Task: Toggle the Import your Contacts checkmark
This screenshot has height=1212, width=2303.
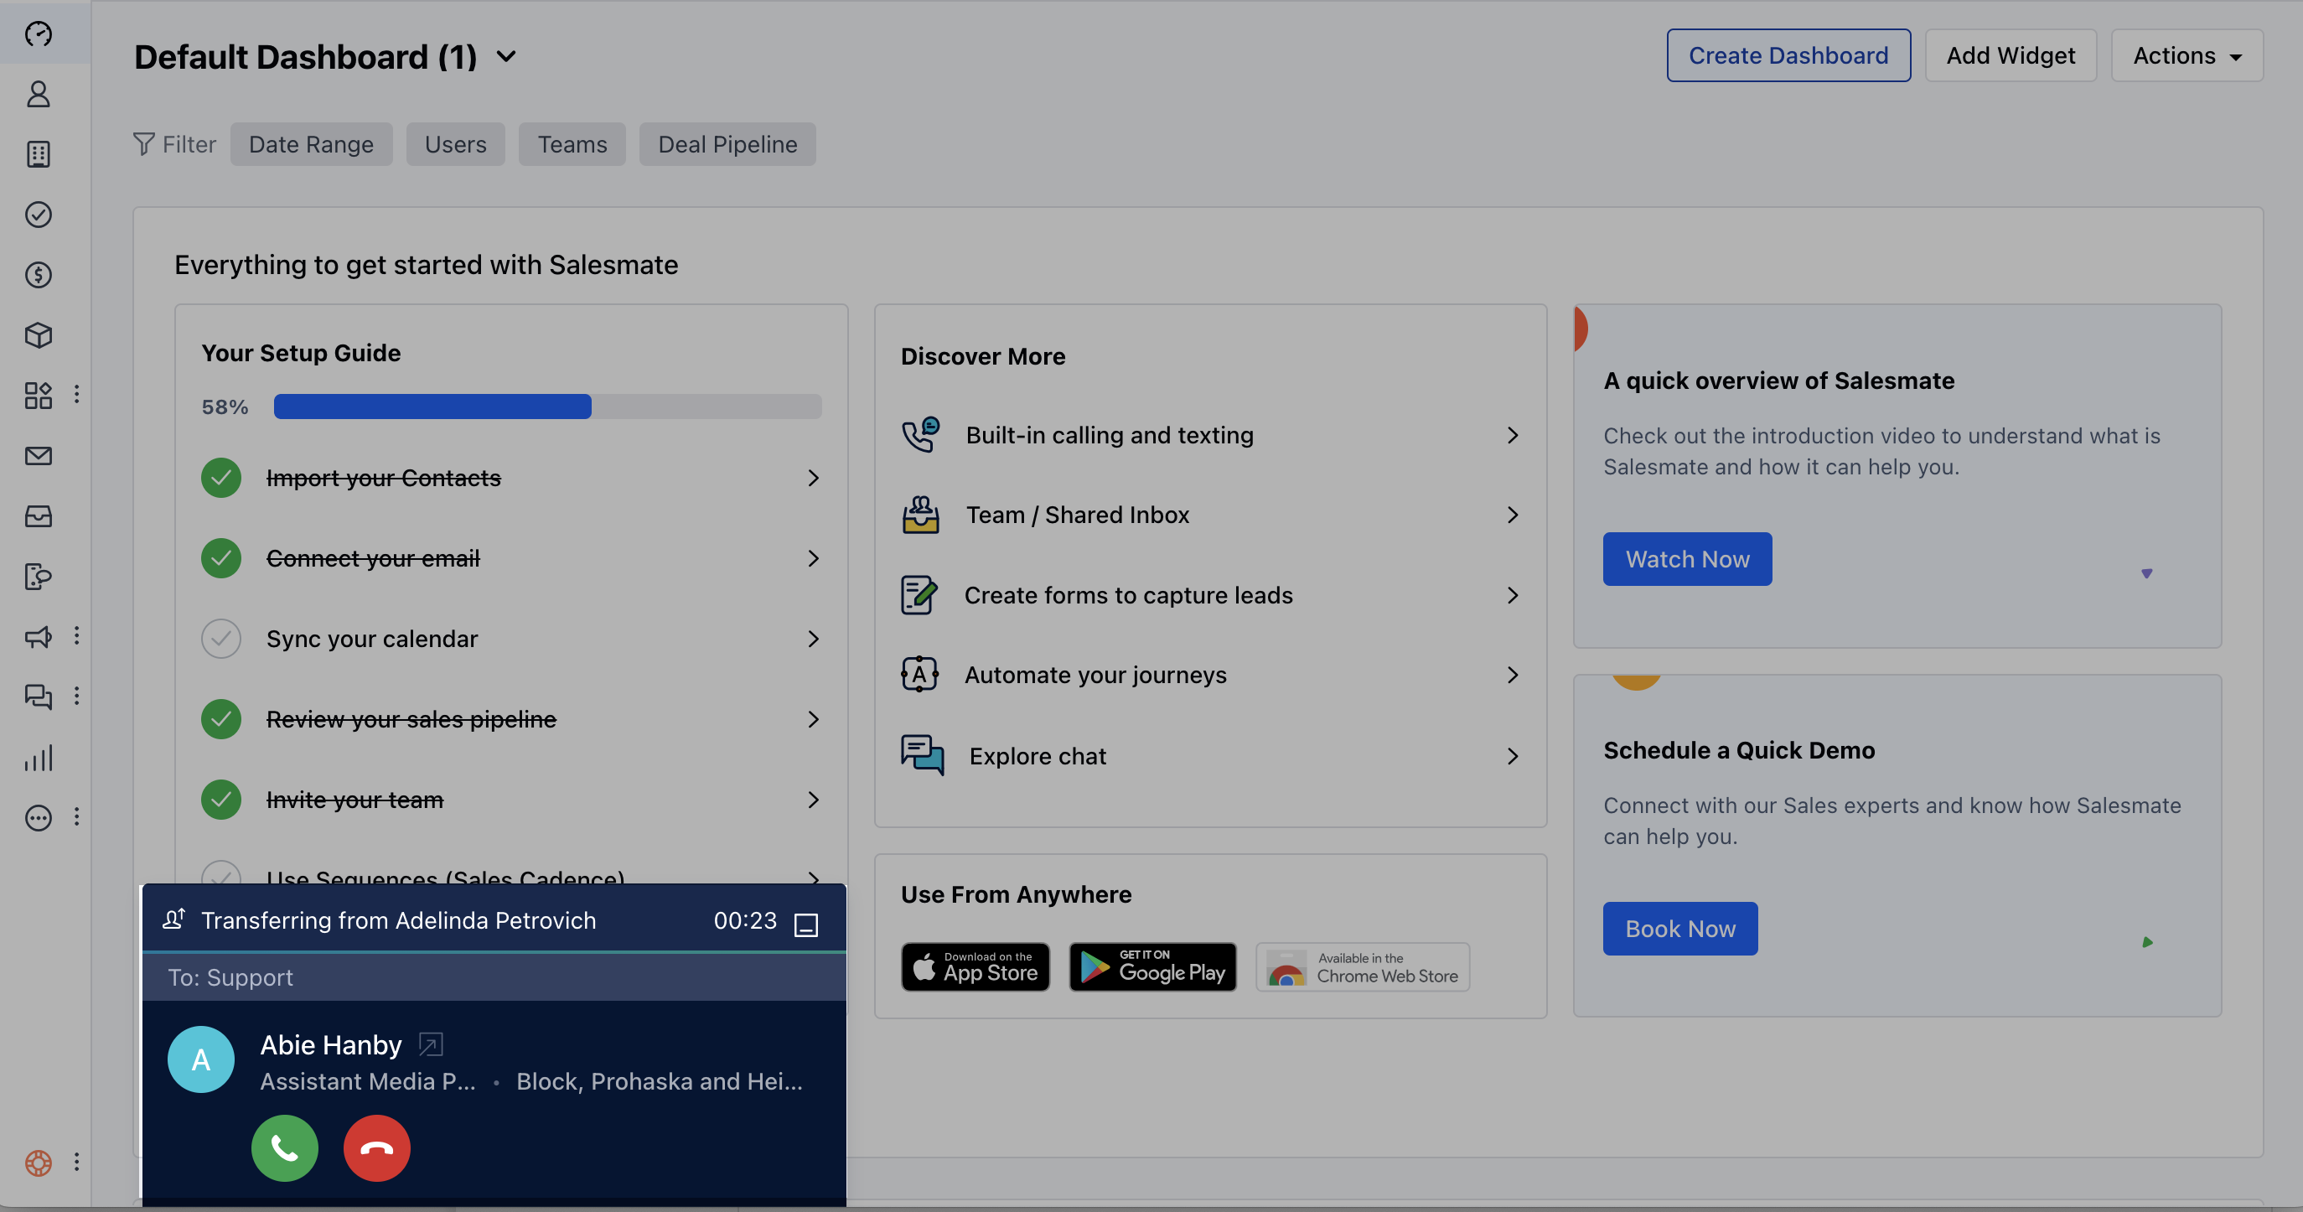Action: (x=220, y=478)
